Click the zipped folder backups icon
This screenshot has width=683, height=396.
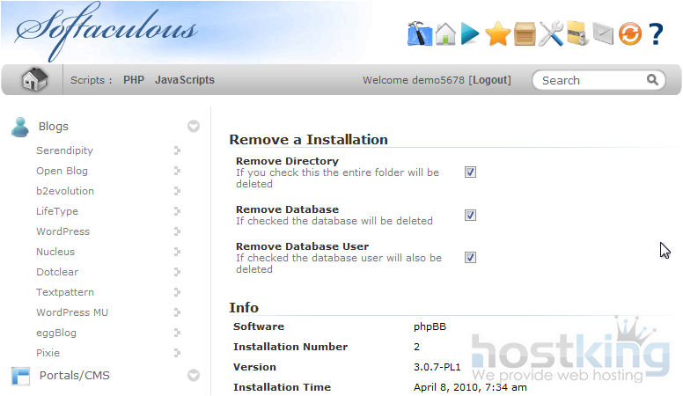click(577, 34)
